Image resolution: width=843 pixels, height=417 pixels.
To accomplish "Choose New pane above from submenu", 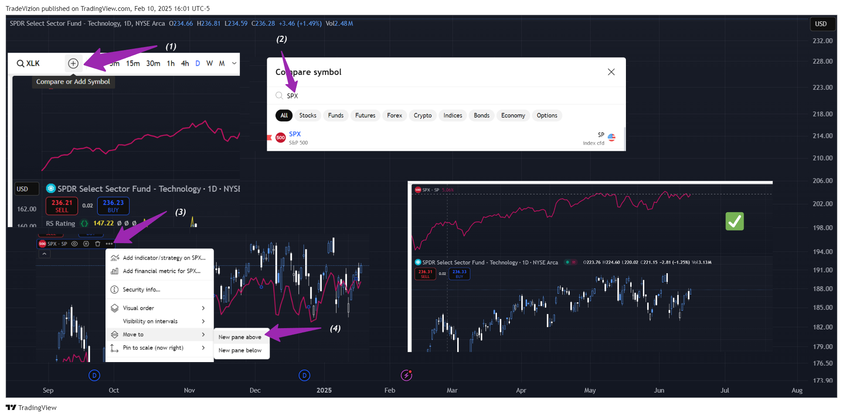I will tap(241, 337).
